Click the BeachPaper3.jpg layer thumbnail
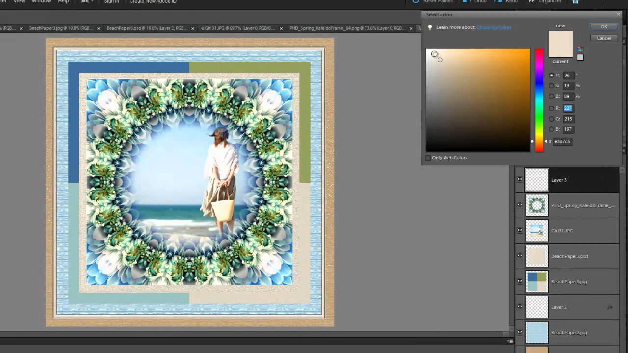 (x=537, y=282)
